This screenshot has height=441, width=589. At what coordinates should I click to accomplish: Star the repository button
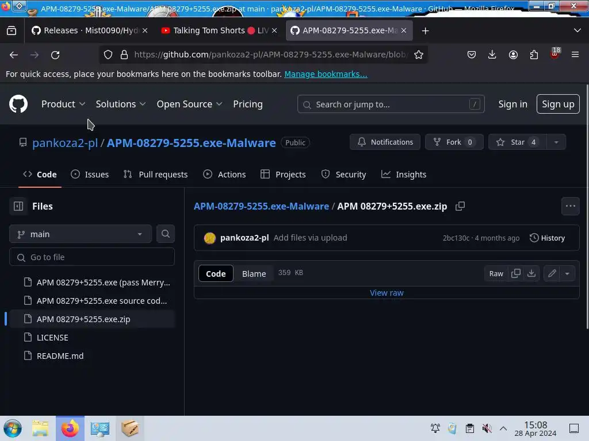click(x=517, y=142)
